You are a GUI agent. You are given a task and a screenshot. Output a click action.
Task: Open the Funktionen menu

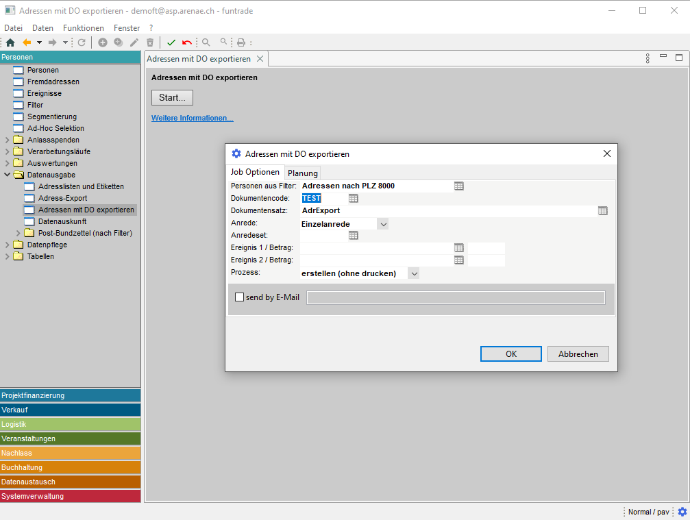coord(83,28)
